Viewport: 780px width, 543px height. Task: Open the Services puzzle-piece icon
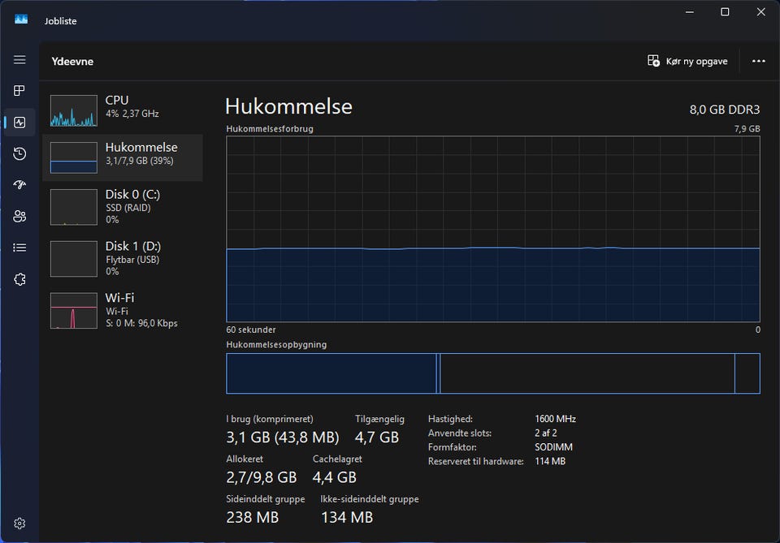point(19,279)
